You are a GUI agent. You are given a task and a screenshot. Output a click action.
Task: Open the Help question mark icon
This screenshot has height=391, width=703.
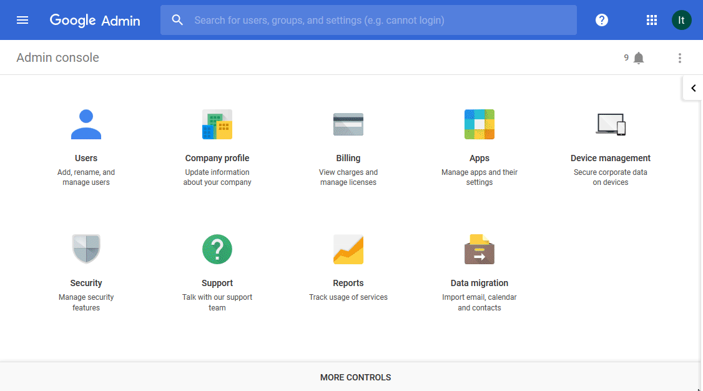[602, 20]
